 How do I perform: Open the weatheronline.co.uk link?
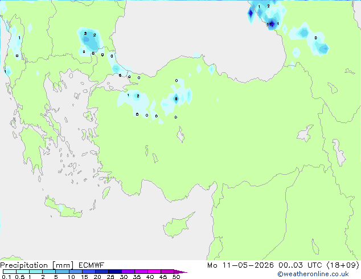(313, 274)
